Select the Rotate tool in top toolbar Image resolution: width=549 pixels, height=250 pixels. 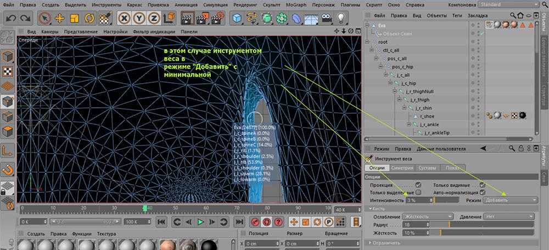[90, 18]
